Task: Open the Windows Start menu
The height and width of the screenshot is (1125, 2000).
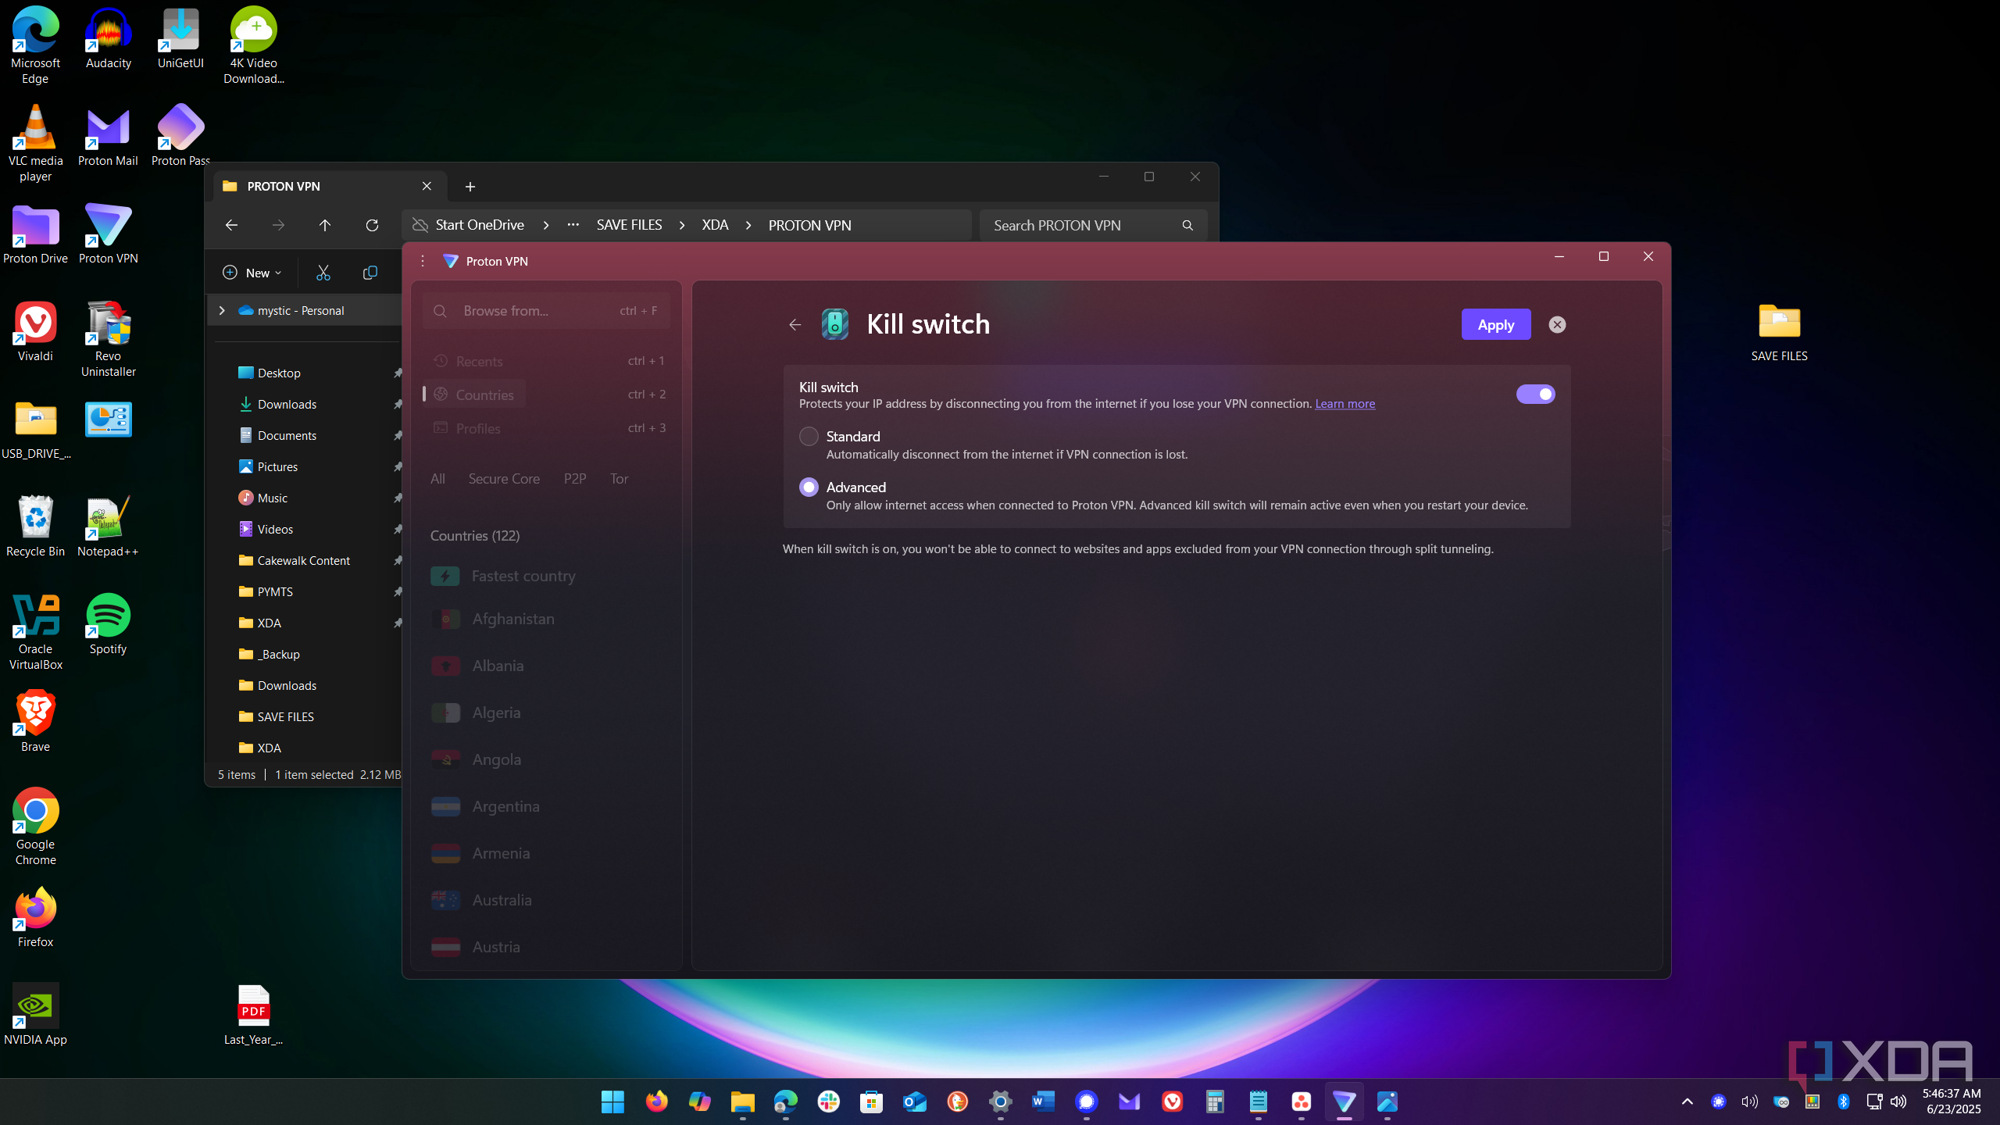Action: point(612,1102)
